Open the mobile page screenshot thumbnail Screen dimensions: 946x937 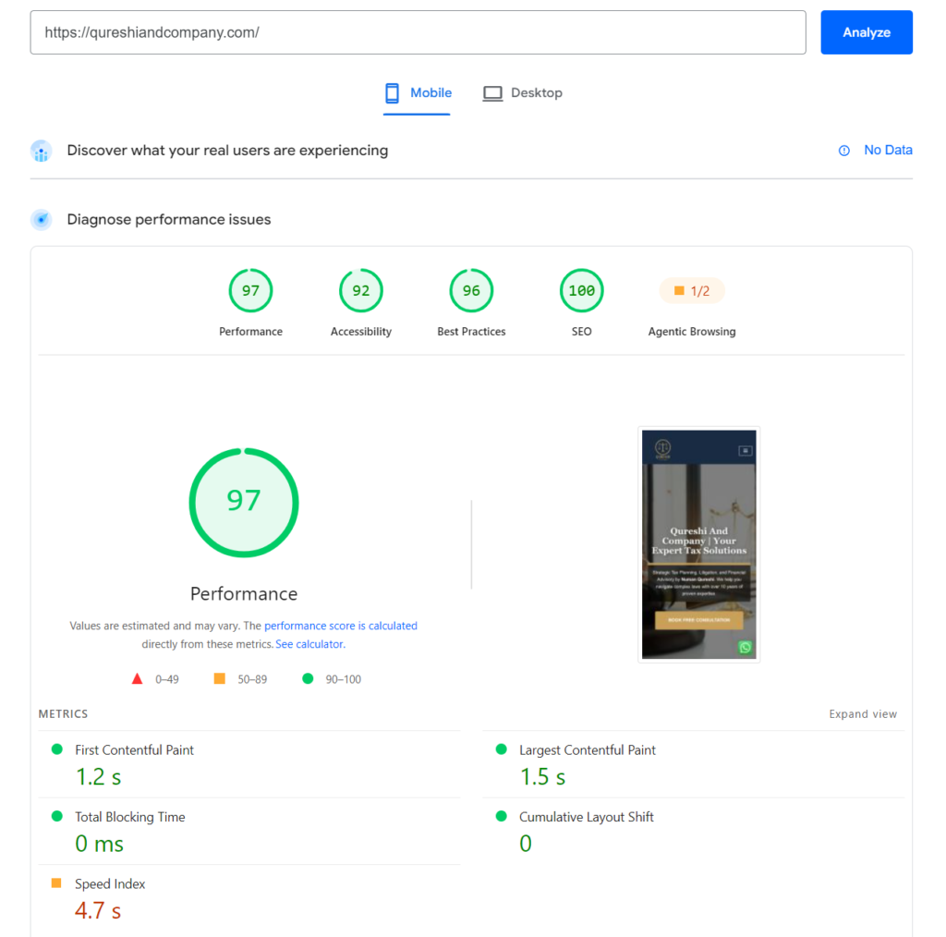(x=698, y=544)
